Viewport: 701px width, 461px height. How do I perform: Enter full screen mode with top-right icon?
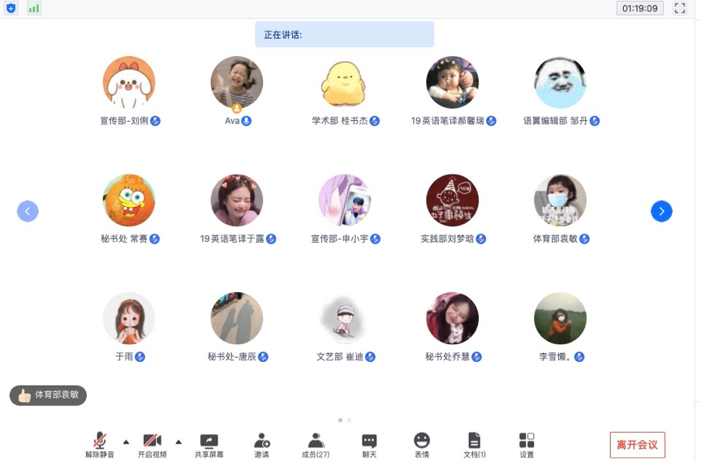(x=680, y=8)
